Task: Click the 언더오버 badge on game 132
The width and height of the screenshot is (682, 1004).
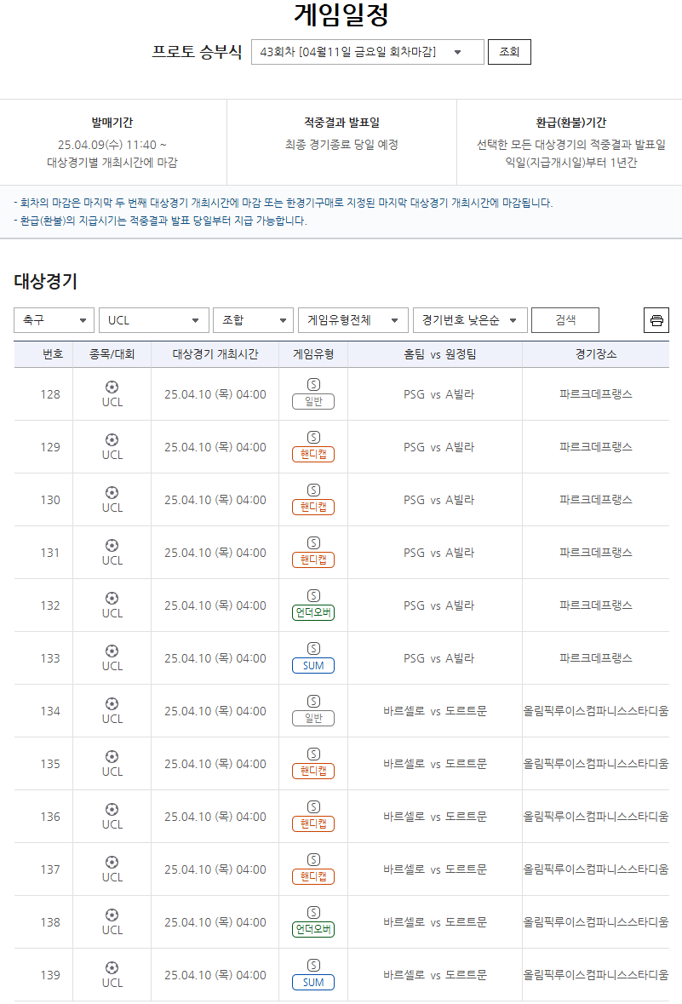Action: [x=312, y=611]
